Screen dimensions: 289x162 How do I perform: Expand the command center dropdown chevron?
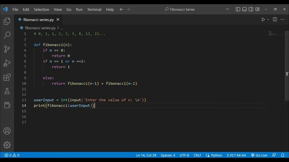point(227,9)
